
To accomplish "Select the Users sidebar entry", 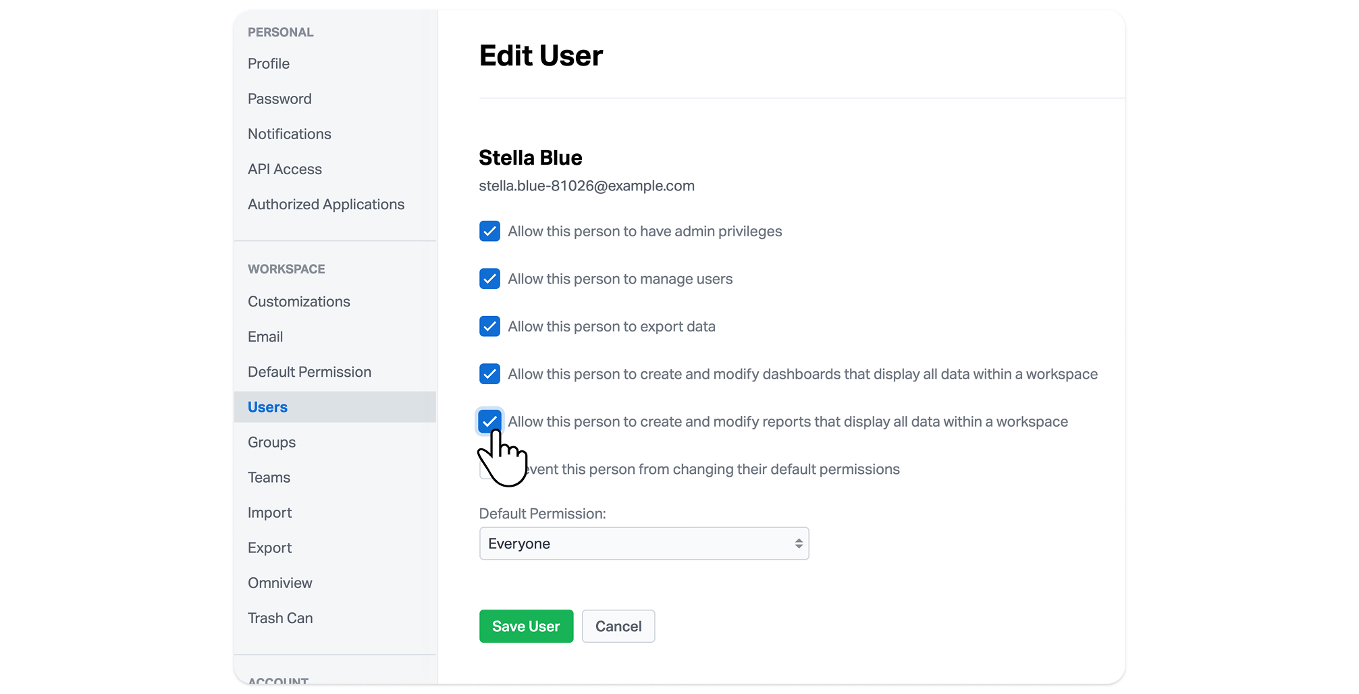I will tap(267, 406).
